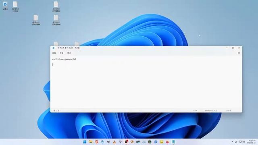258x145 pixels.
Task: Expand the hidden system tray icons chevron
Action: (232, 142)
